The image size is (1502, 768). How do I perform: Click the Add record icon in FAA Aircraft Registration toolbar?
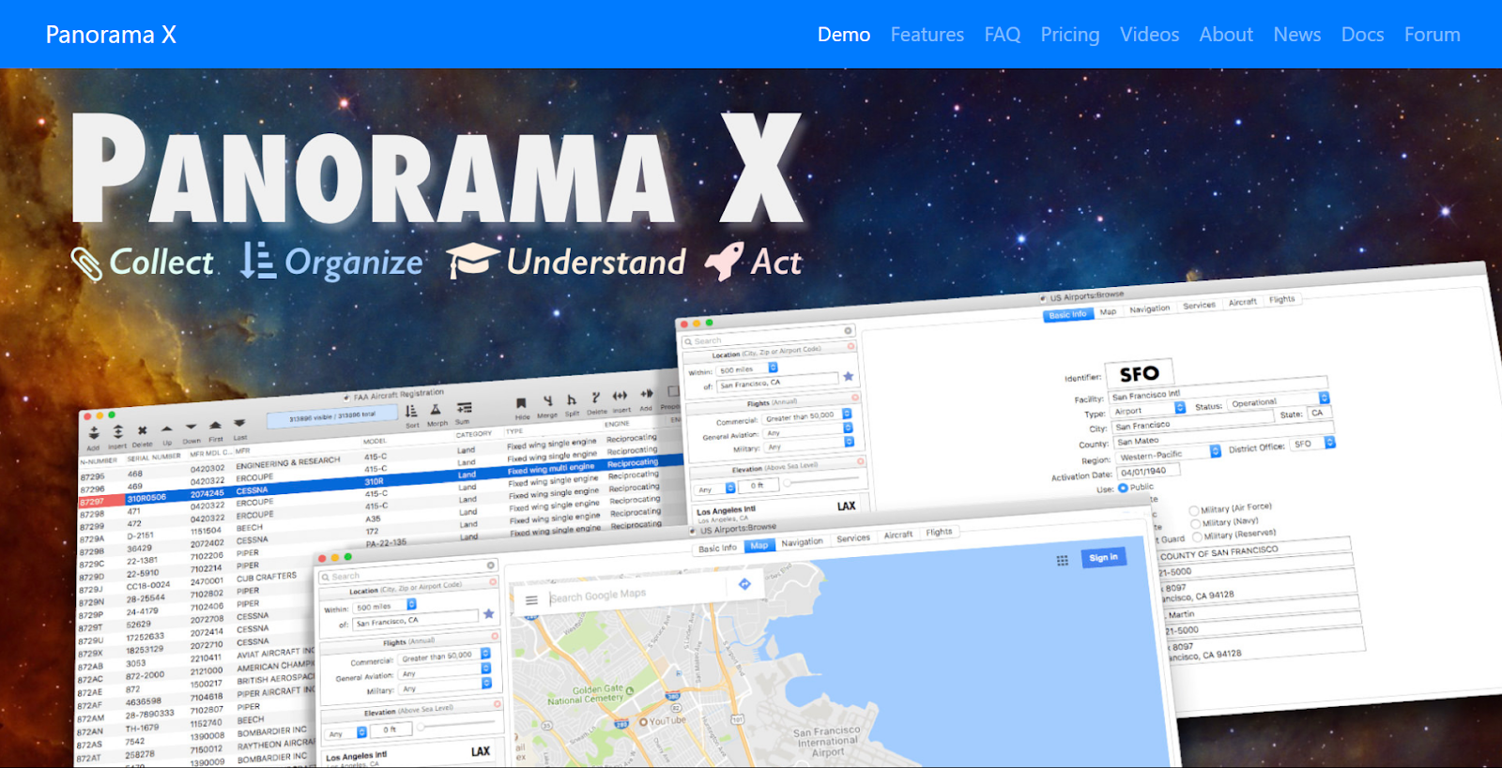(94, 433)
